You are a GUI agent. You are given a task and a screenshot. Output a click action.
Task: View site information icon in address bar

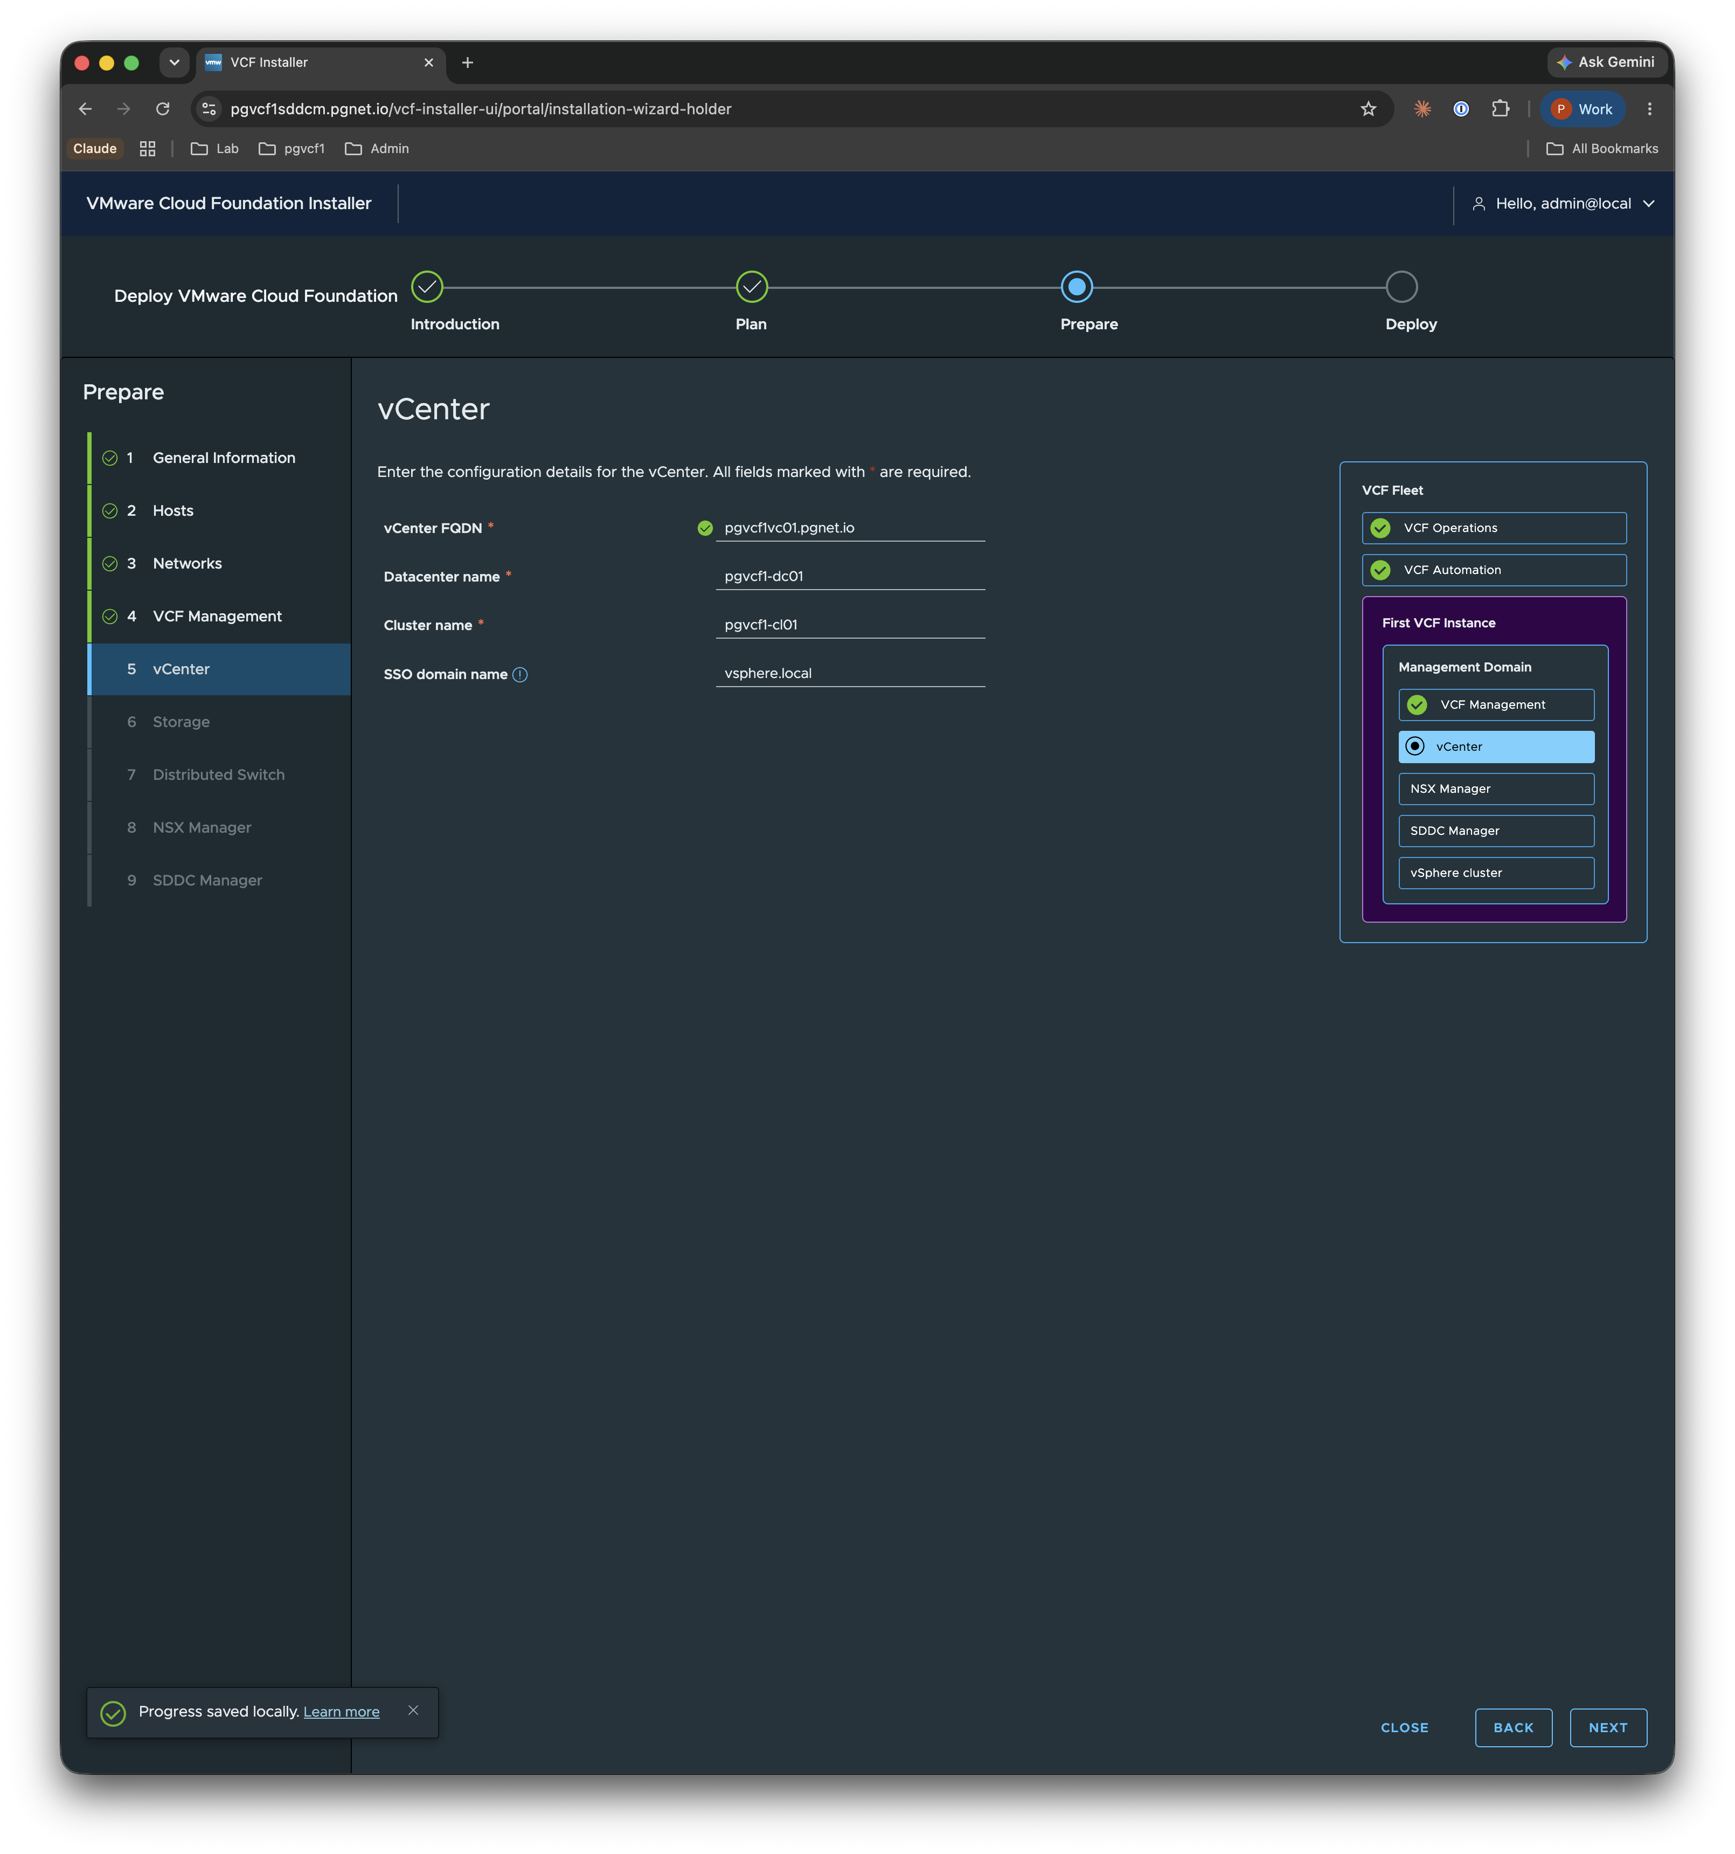click(x=210, y=109)
